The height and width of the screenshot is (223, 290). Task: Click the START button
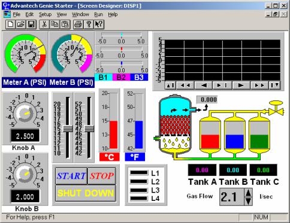(71, 176)
